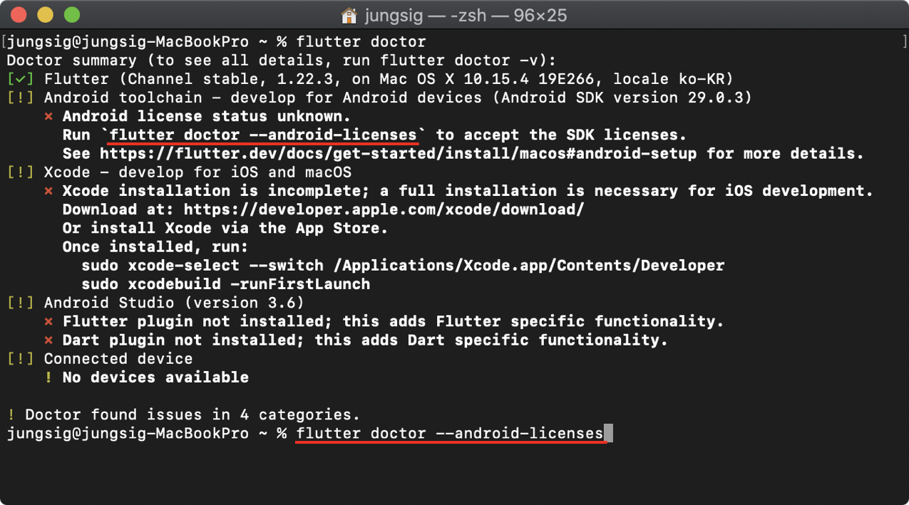Click the first 'flutter doctor' command on top line
The image size is (909, 505).
[361, 42]
